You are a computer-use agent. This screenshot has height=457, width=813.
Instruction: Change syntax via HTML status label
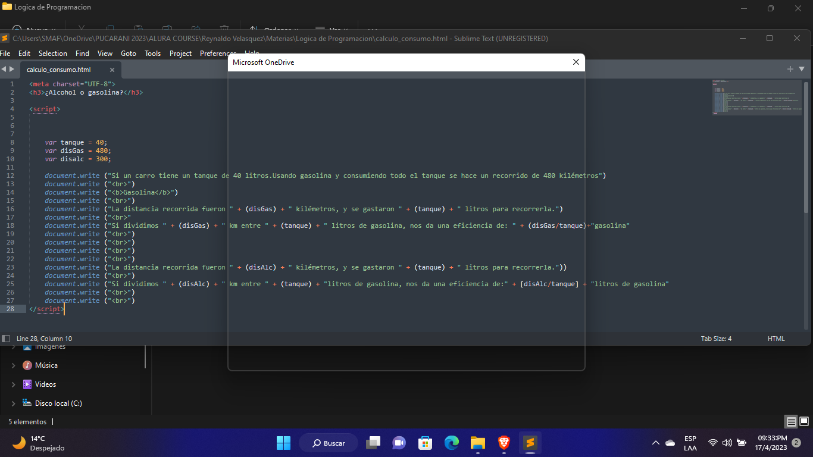(x=776, y=339)
